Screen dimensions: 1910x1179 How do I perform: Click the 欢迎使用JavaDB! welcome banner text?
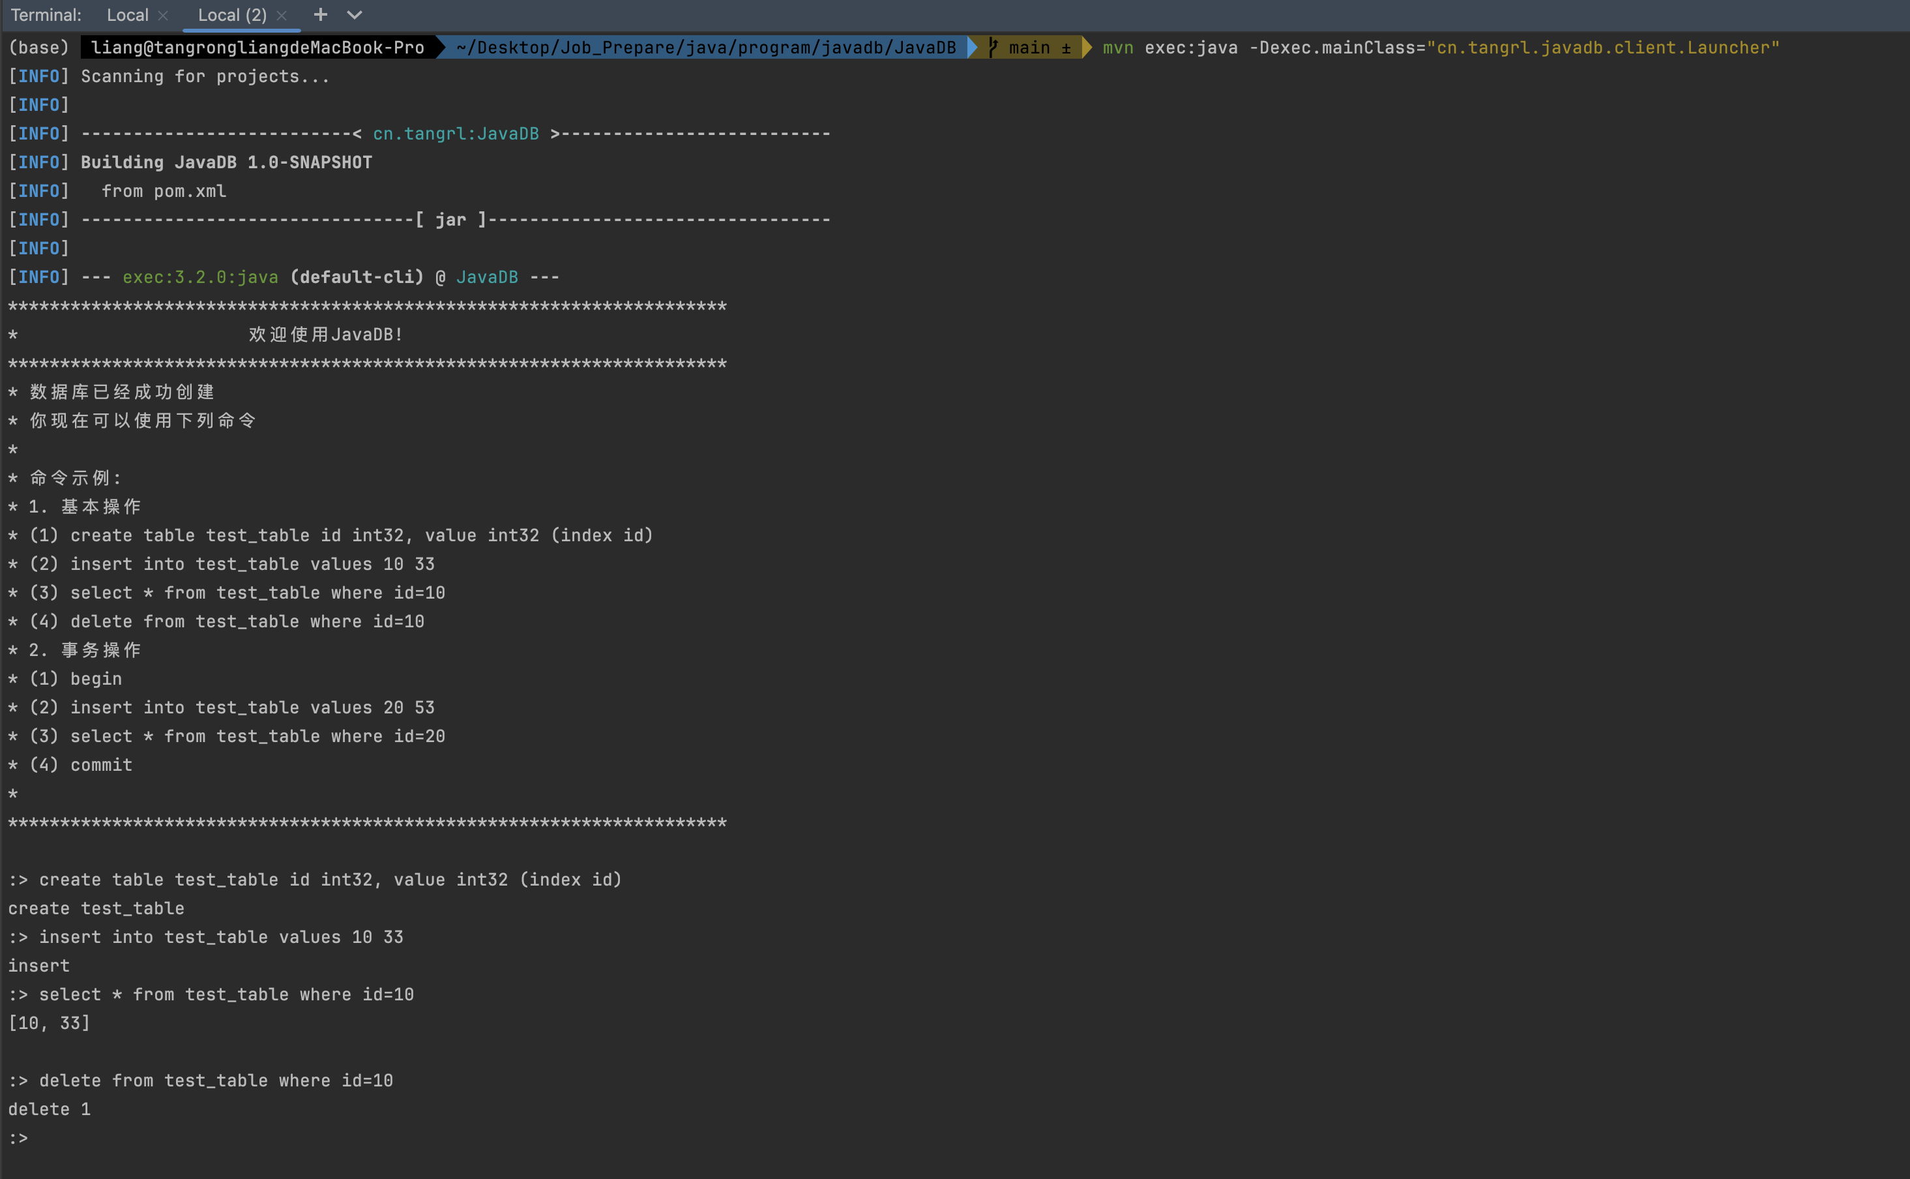326,335
